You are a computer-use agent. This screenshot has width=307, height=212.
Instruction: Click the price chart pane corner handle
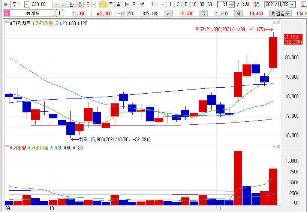coord(7,21)
